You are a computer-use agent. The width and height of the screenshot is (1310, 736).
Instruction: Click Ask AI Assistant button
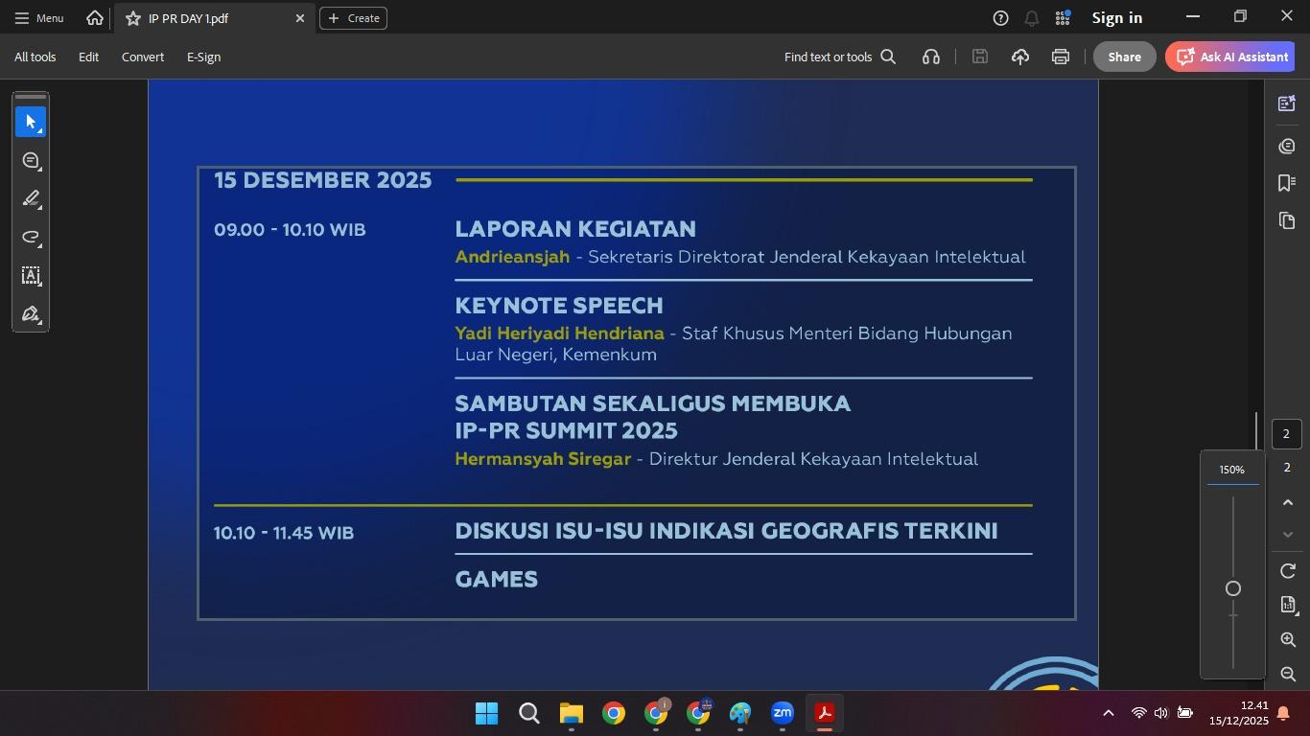click(x=1230, y=57)
